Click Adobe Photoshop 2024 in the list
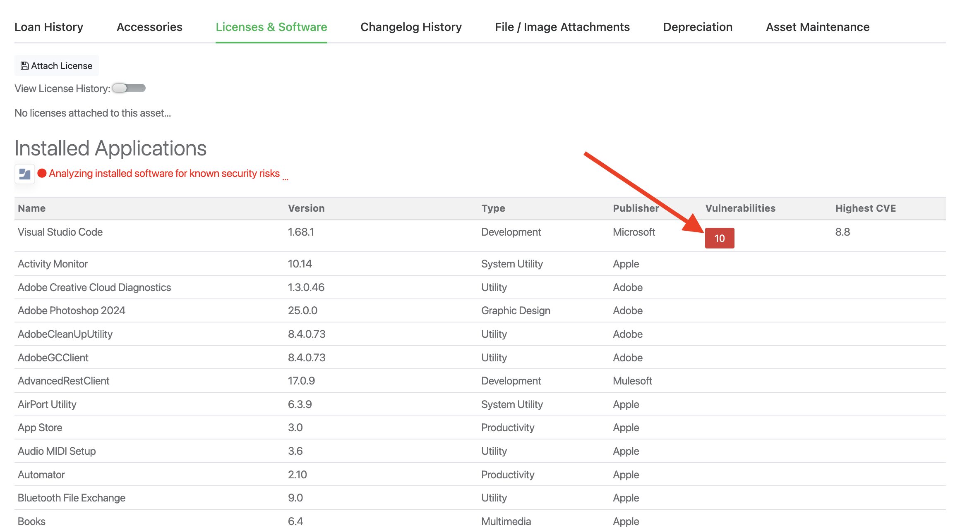 click(x=72, y=310)
